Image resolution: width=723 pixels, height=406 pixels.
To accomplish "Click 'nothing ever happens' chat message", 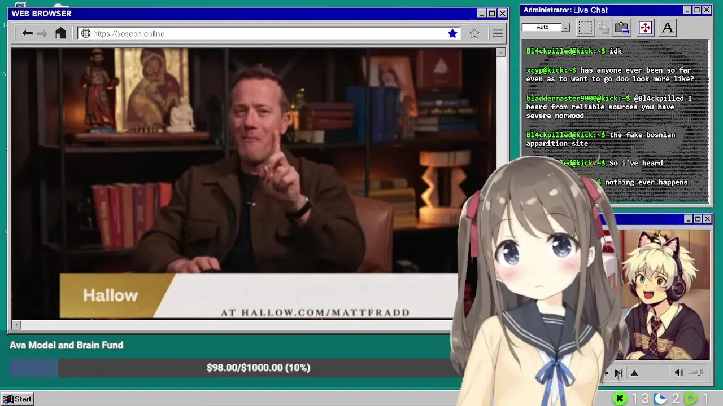I will 646,182.
